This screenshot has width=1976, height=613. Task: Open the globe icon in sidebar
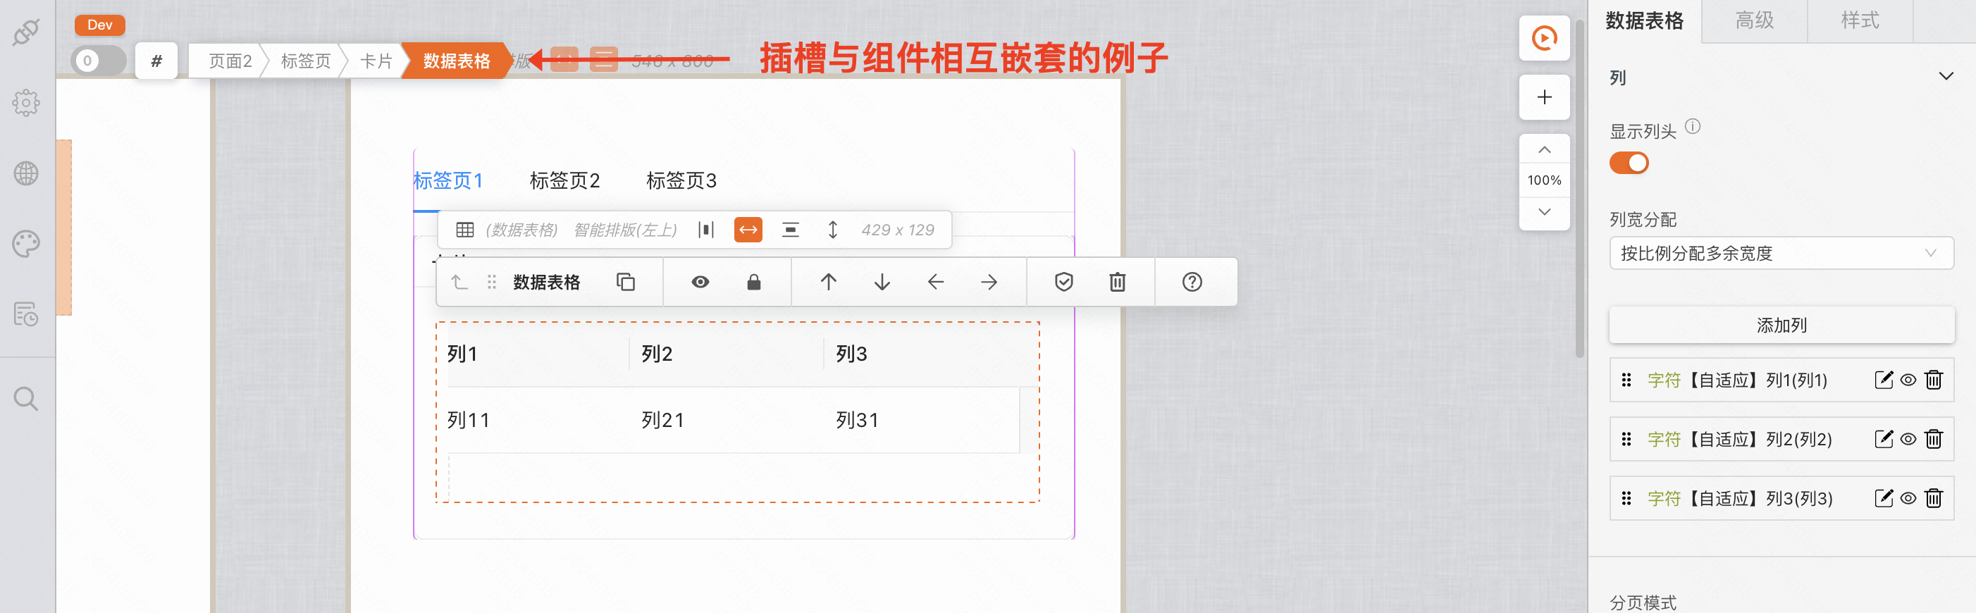point(26,173)
